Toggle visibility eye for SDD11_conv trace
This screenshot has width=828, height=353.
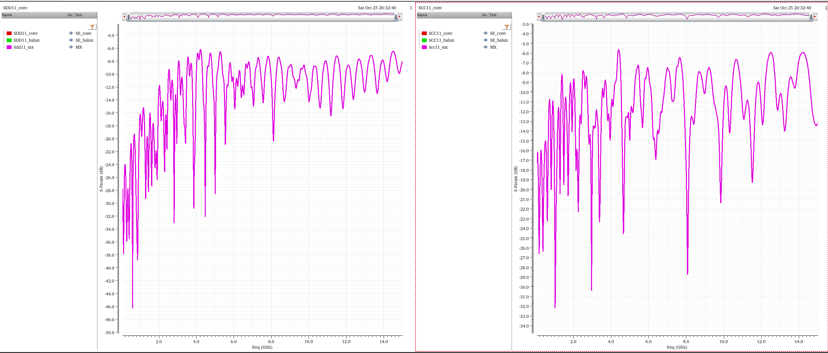(x=71, y=33)
